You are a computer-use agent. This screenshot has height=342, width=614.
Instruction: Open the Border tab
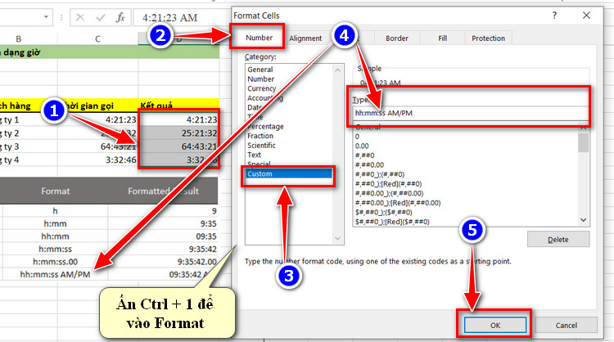click(x=397, y=38)
